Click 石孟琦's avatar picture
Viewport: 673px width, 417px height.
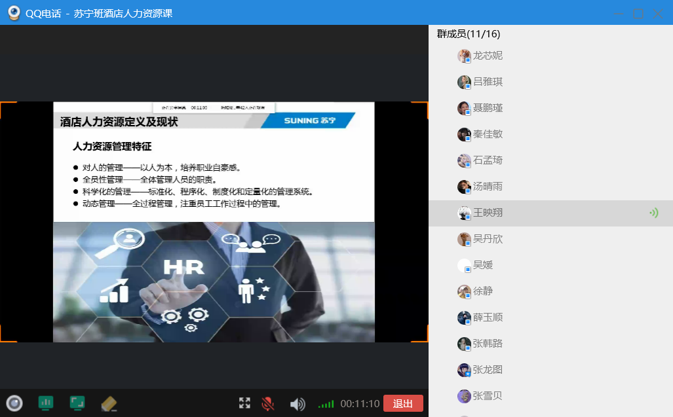click(x=464, y=160)
